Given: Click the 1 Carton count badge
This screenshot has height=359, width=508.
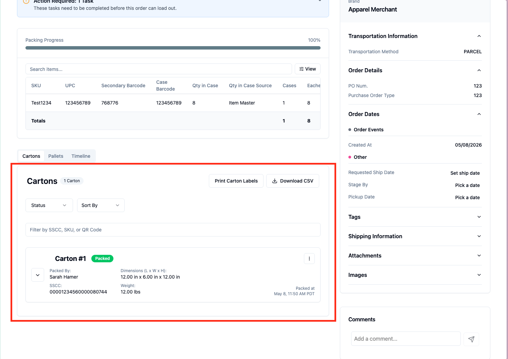Looking at the screenshot, I should (x=72, y=181).
